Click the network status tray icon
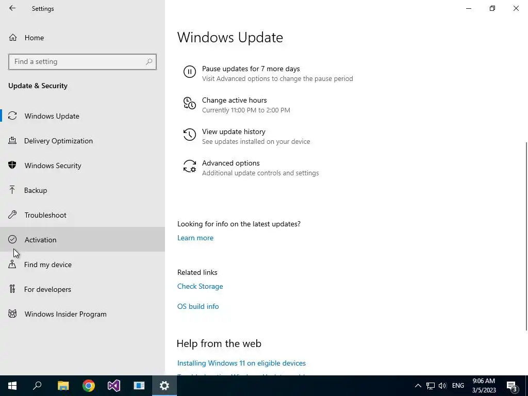528x396 pixels. tap(431, 386)
